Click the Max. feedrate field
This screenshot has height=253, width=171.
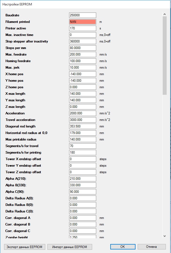pos(83,54)
